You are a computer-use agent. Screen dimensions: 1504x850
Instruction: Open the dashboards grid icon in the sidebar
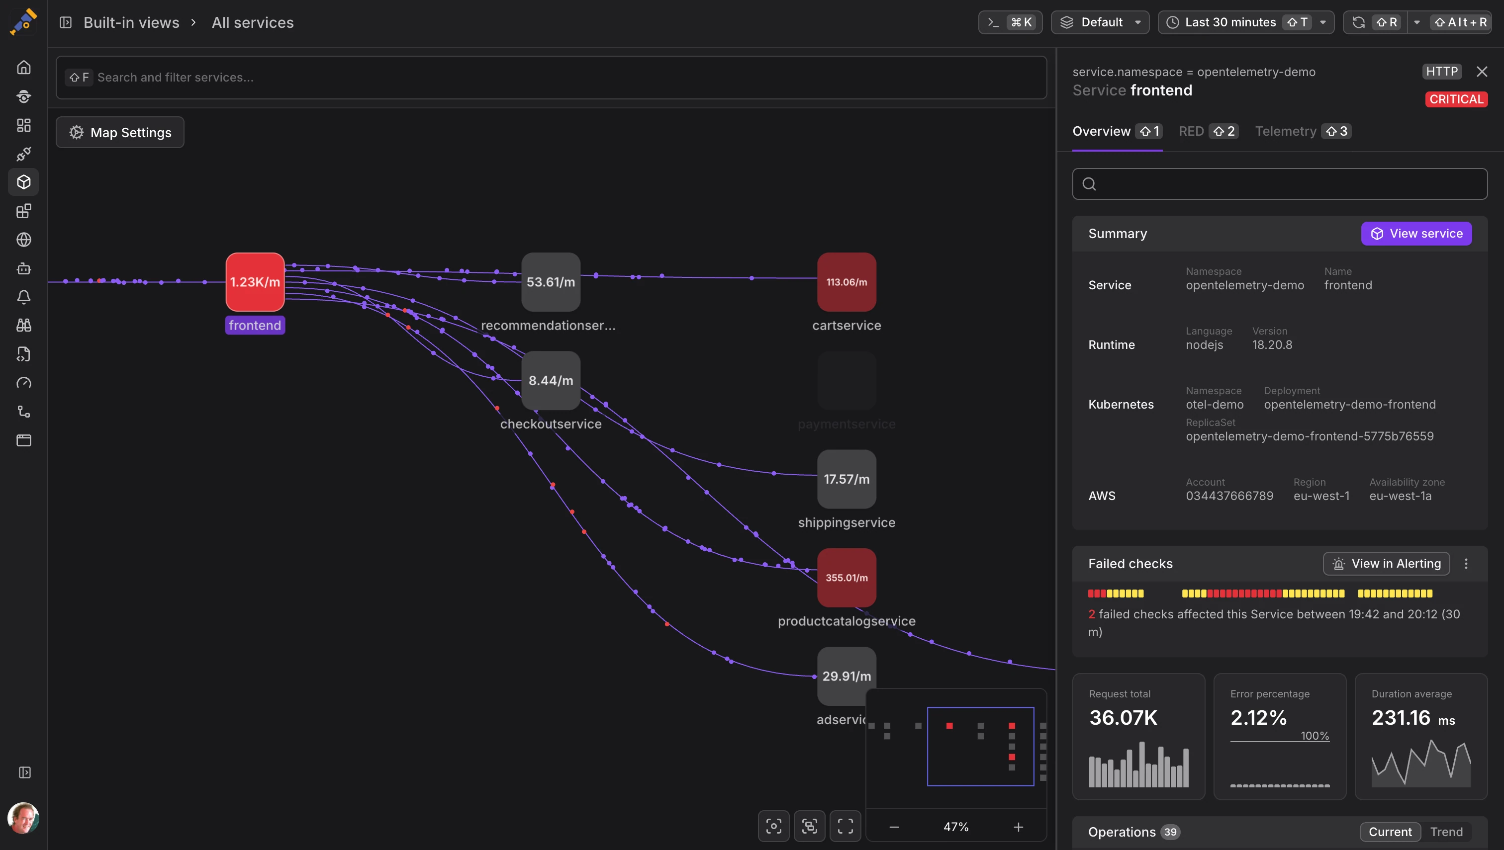(23, 125)
